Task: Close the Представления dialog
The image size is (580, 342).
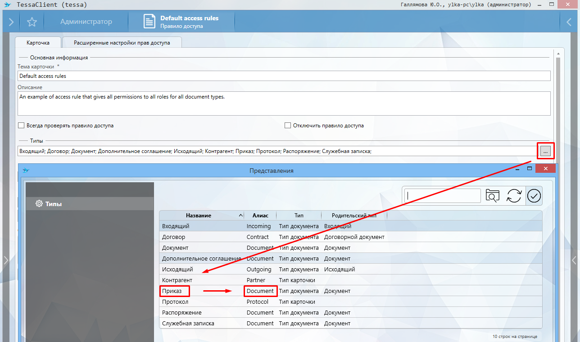Action: coord(545,169)
